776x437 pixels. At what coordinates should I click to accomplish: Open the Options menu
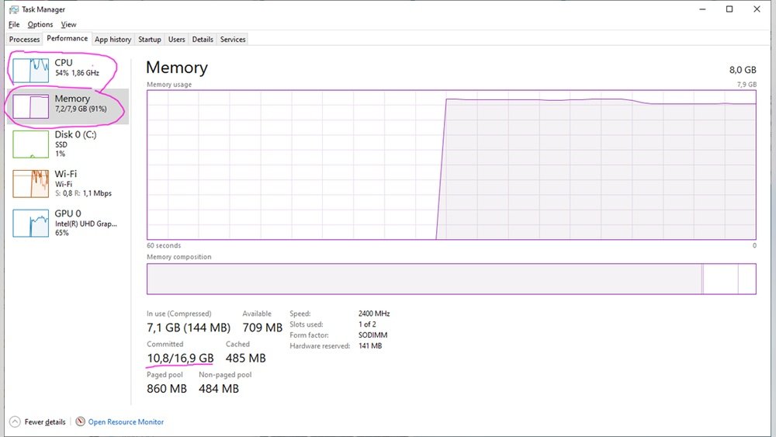(40, 25)
